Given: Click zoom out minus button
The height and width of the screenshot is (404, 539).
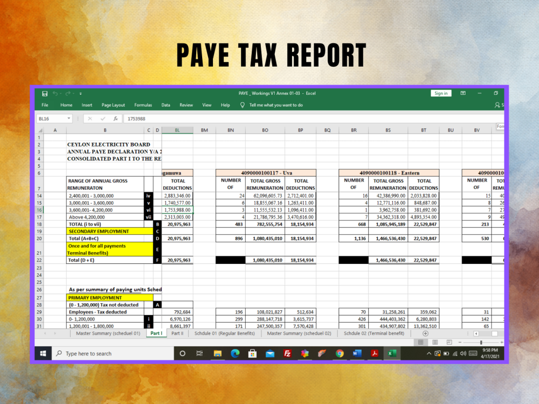Looking at the screenshot, I should coord(460,342).
